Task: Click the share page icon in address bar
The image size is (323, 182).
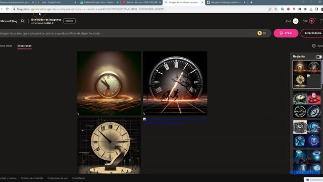Action: click(270, 9)
